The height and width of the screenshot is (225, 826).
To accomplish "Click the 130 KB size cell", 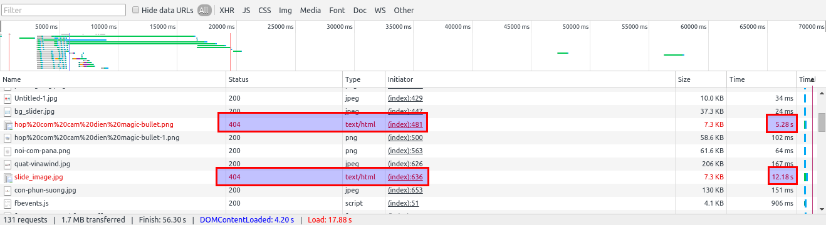I will click(713, 190).
